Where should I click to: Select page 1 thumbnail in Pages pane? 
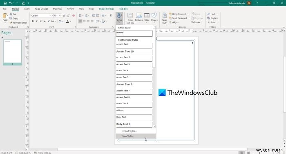pyautogui.click(x=12, y=52)
